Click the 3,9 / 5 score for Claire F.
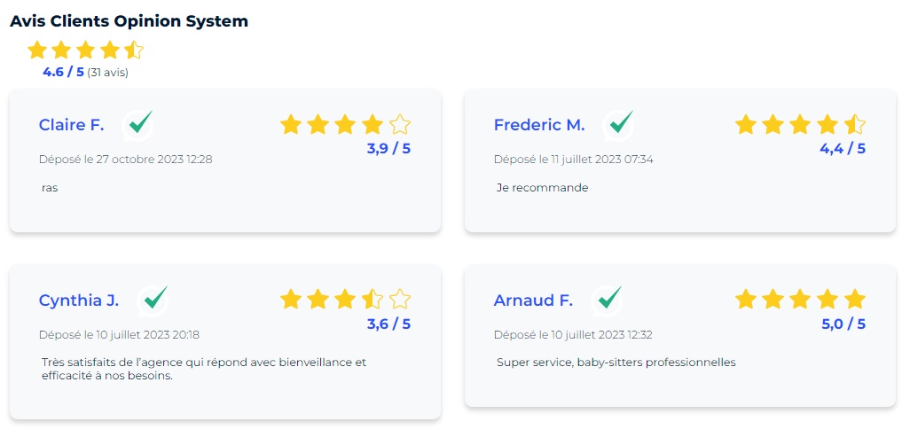 point(388,149)
